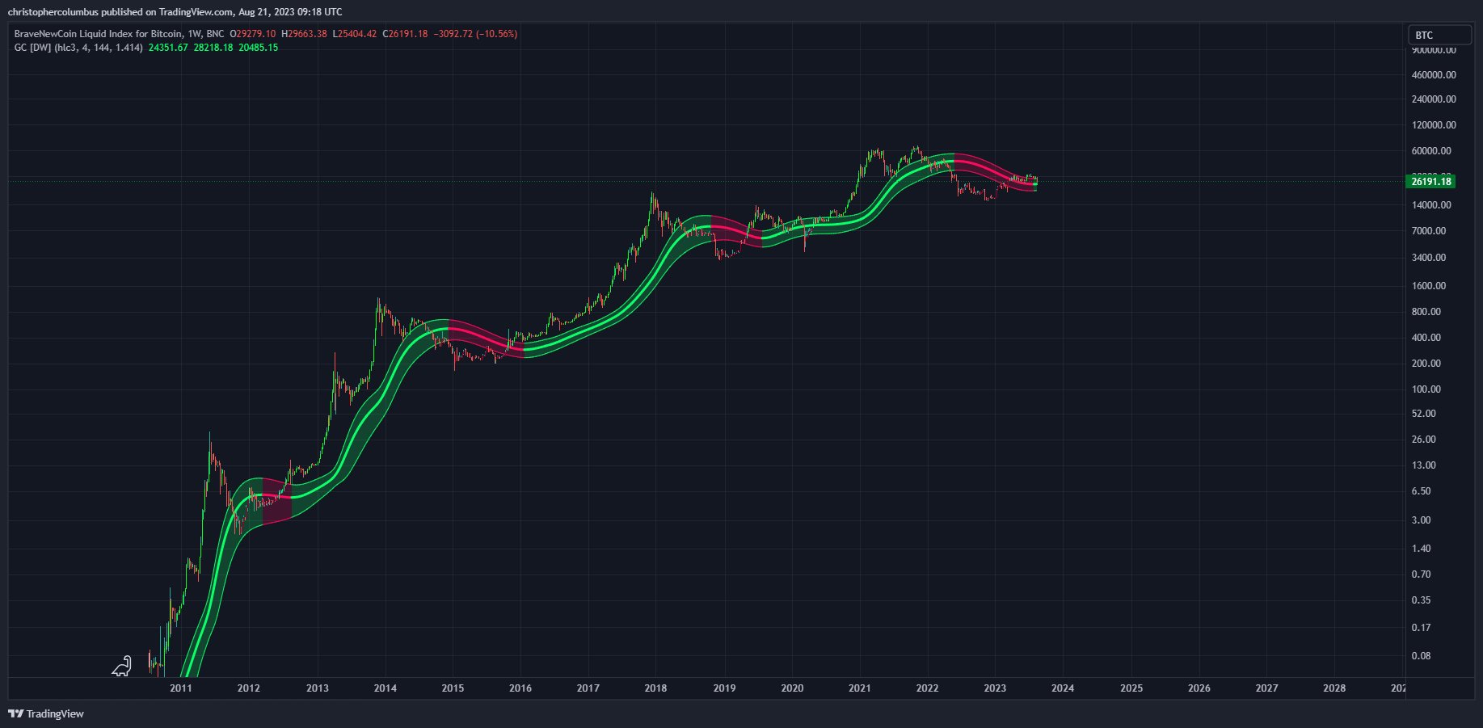Click the 60000.00 price axis label

click(1431, 150)
